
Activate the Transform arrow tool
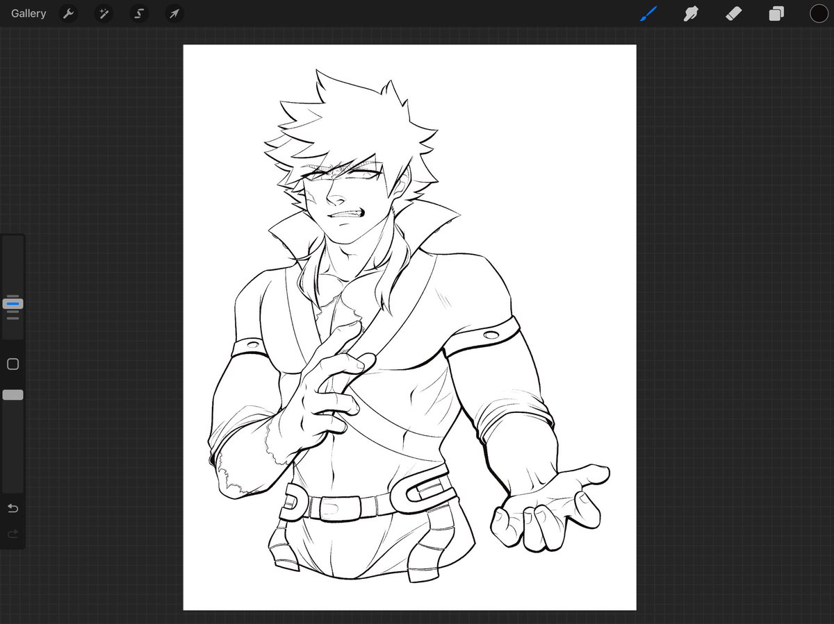coord(174,13)
